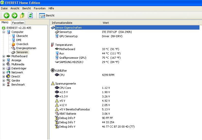Select the DirectX icon in tree
This screenshot has height=140, width=202.
(x=9, y=76)
